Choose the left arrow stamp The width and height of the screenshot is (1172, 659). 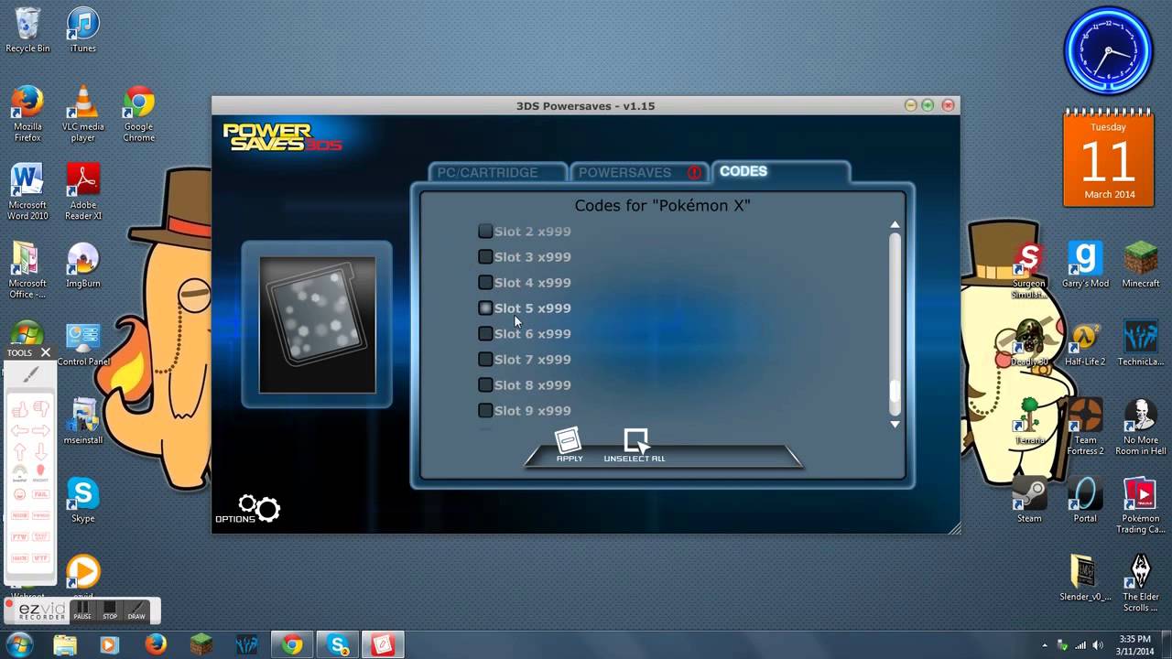pyautogui.click(x=19, y=430)
